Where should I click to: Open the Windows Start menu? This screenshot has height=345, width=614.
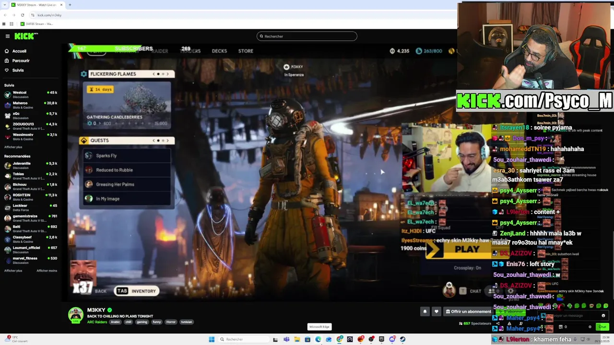[212, 339]
